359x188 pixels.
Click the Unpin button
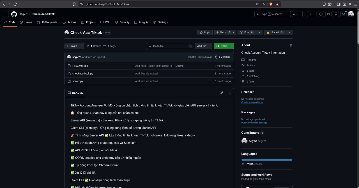205,32
